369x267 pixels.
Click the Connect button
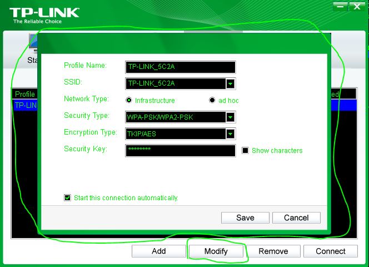[x=331, y=251]
